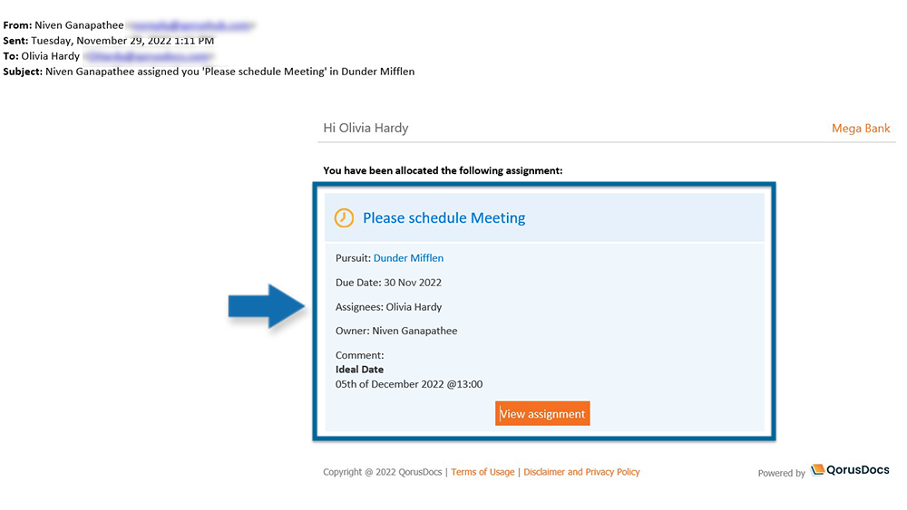
Task: Click the 'Owner: Niven Ganapathee' line
Action: point(396,331)
